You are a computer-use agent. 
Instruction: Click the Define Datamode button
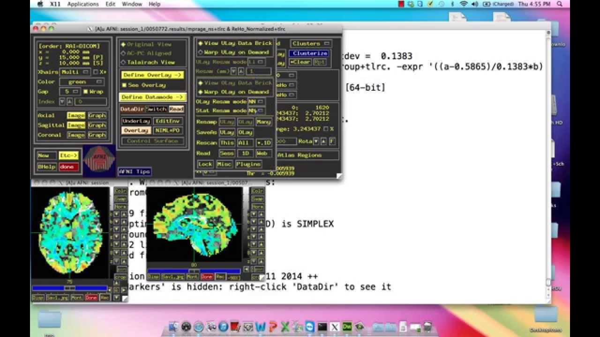[153, 97]
